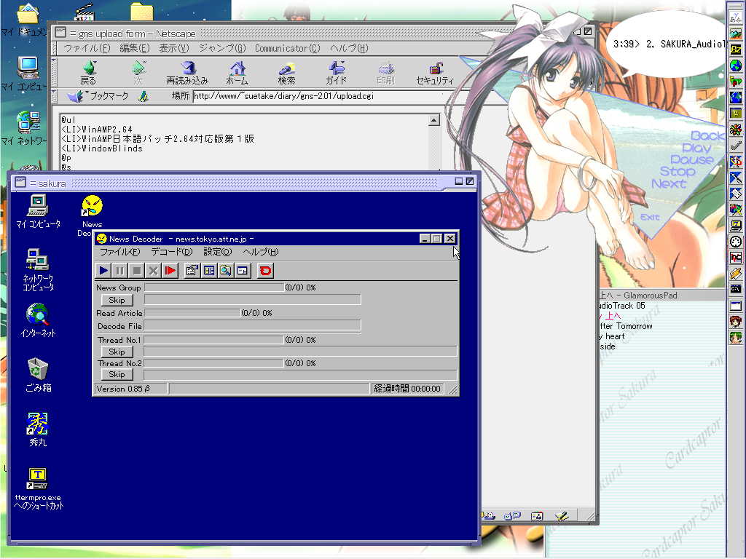The image size is (746, 559).
Task: Open the Recycle Bin (ごみ箱) desktop icon
Action: [x=38, y=374]
